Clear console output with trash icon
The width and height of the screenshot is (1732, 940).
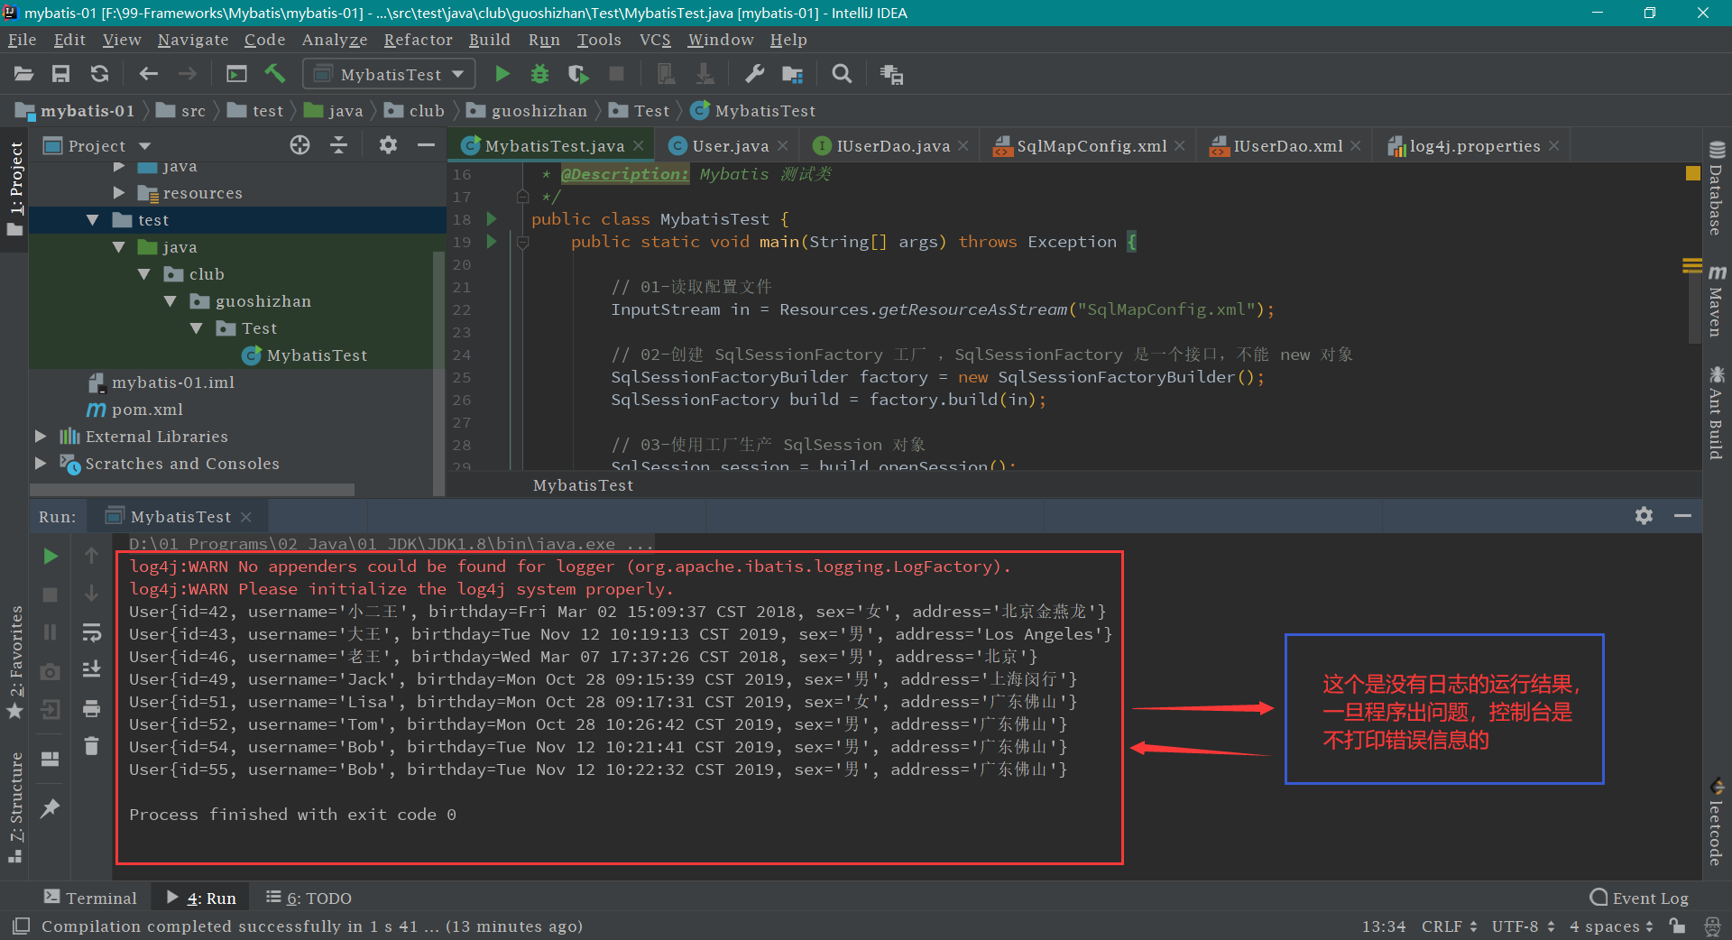coord(91,746)
